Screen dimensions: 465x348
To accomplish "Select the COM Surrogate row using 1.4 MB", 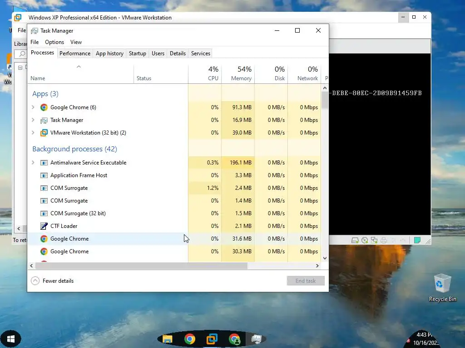I will tap(174, 201).
